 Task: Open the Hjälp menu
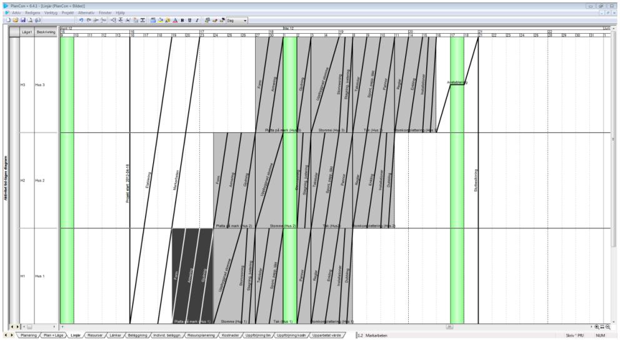pos(120,12)
